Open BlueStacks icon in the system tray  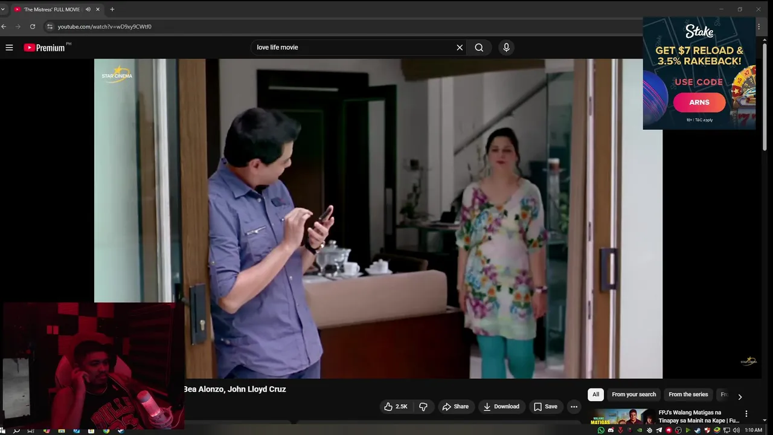[717, 430]
